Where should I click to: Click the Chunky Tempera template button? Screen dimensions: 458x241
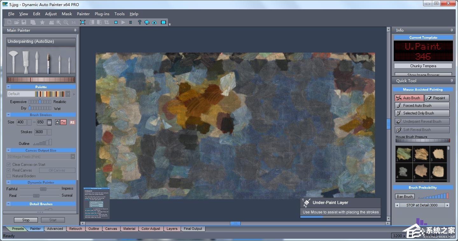point(423,66)
